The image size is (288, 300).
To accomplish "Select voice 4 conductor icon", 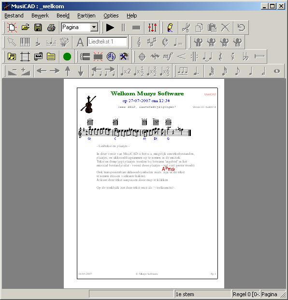I will click(237, 42).
